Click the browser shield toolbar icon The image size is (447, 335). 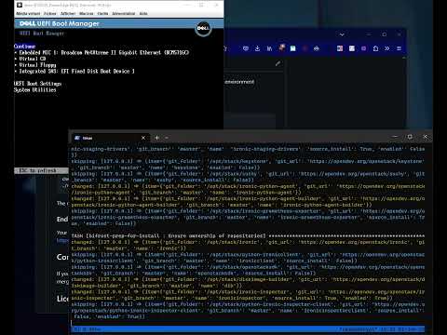tap(246, 48)
